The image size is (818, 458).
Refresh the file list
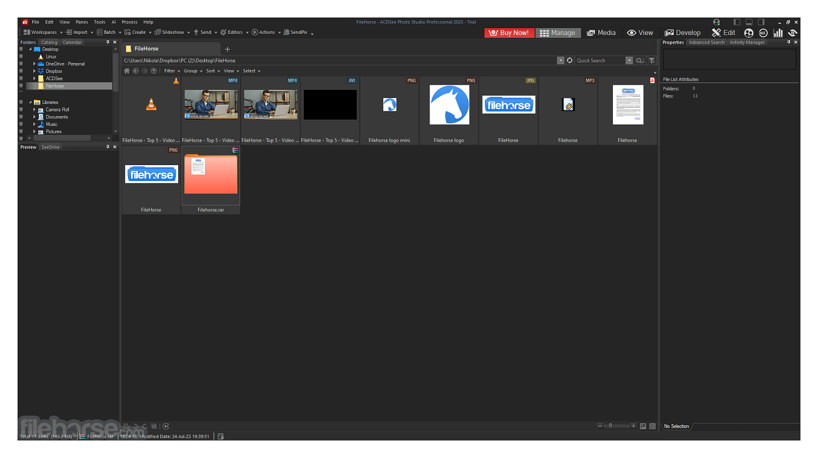pyautogui.click(x=570, y=60)
